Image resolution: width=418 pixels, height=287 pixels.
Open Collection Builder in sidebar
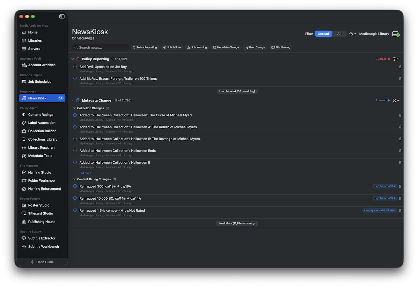[x=42, y=131]
